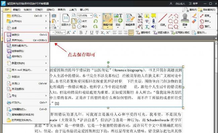Select the pentagon polygon drawing tool
The height and width of the screenshot is (133, 218).
[x=176, y=21]
